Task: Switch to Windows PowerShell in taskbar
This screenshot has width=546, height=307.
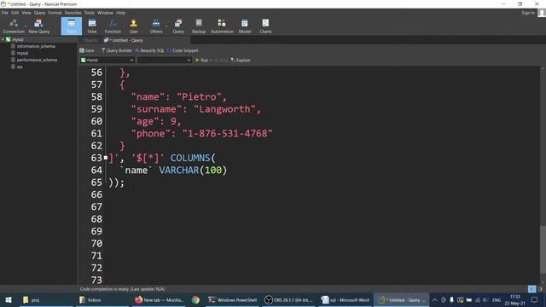Action: pyautogui.click(x=232, y=299)
